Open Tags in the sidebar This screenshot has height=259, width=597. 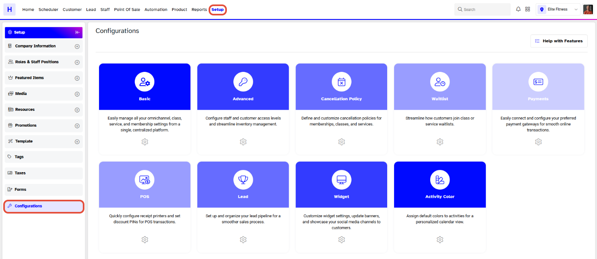[x=43, y=157]
